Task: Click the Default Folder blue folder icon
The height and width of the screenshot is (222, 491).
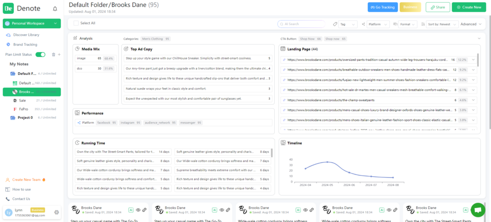Action: coord(13,74)
